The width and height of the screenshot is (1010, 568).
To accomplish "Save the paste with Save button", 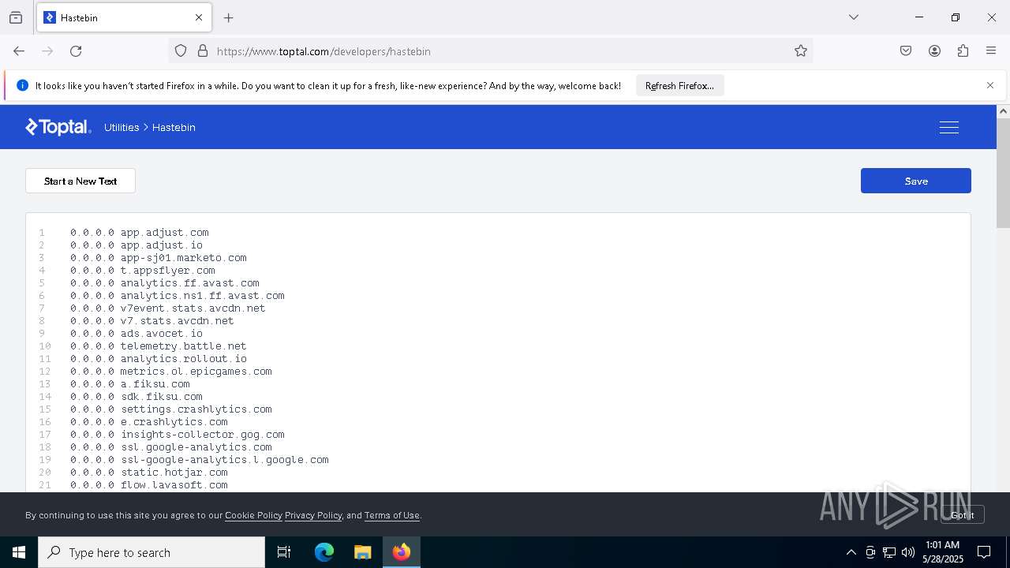I will tap(916, 181).
